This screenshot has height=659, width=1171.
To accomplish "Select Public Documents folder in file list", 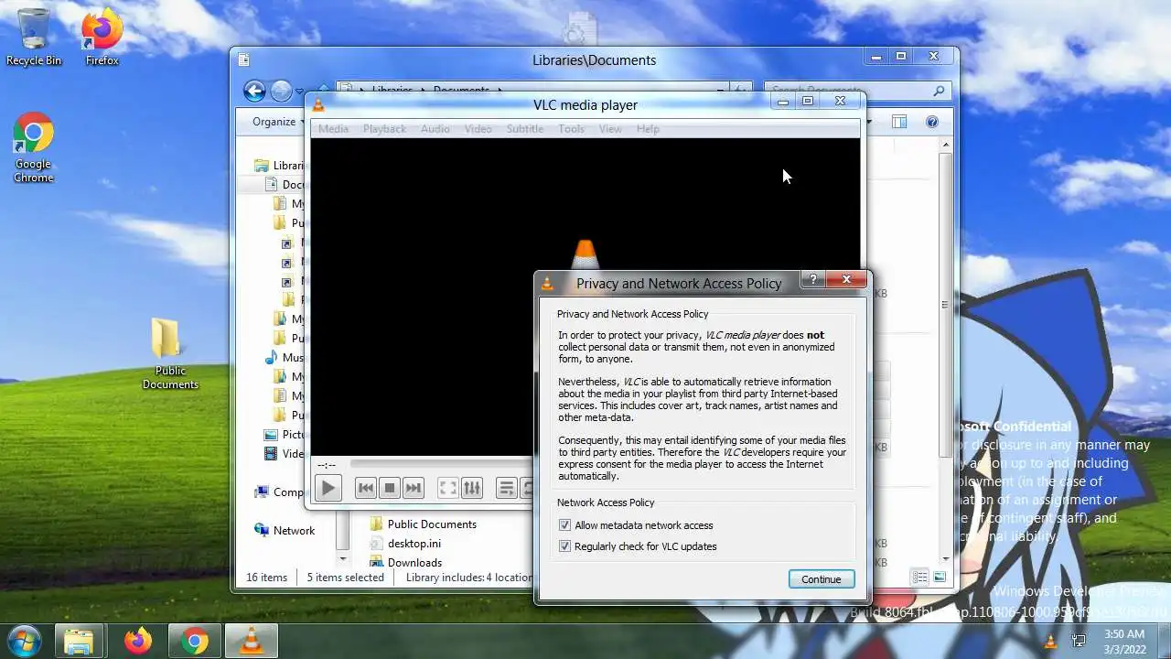I will (x=423, y=524).
